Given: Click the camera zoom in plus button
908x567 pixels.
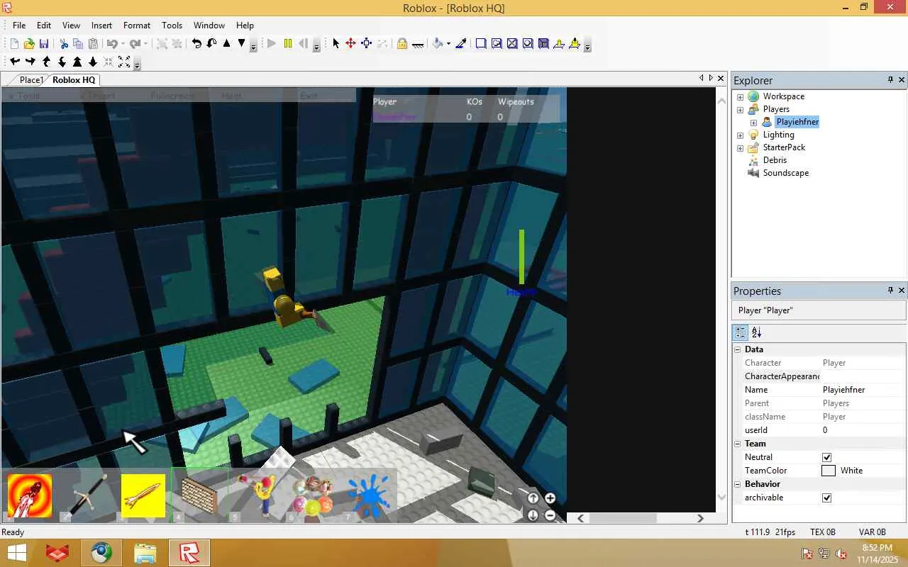Looking at the screenshot, I should click(x=550, y=498).
